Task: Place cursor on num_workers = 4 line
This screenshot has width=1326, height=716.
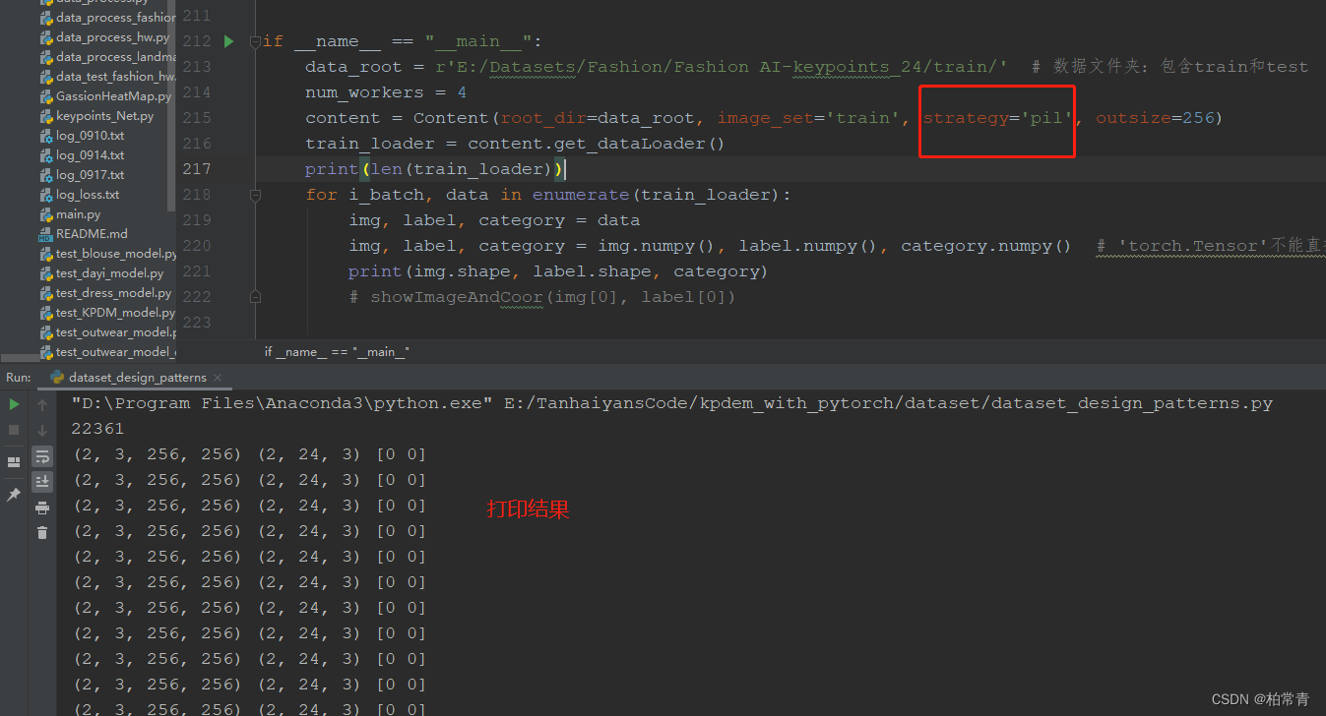Action: click(x=386, y=92)
